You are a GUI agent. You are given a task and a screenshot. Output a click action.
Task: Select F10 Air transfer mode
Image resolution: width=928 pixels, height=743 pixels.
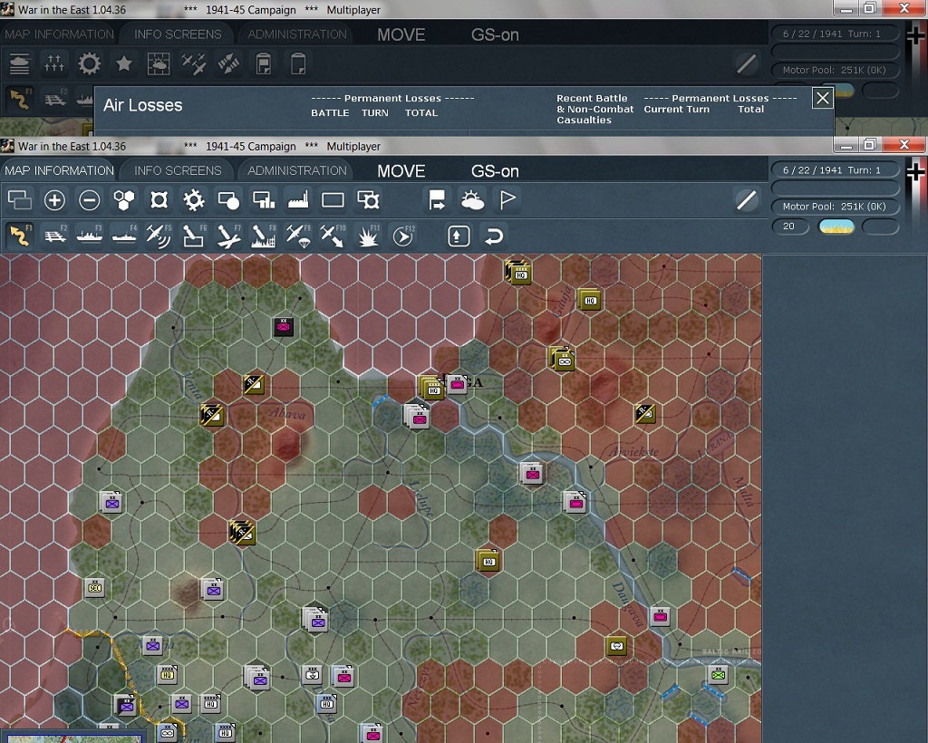(333, 236)
